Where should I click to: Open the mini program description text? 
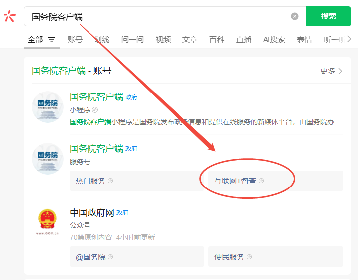tap(205, 122)
